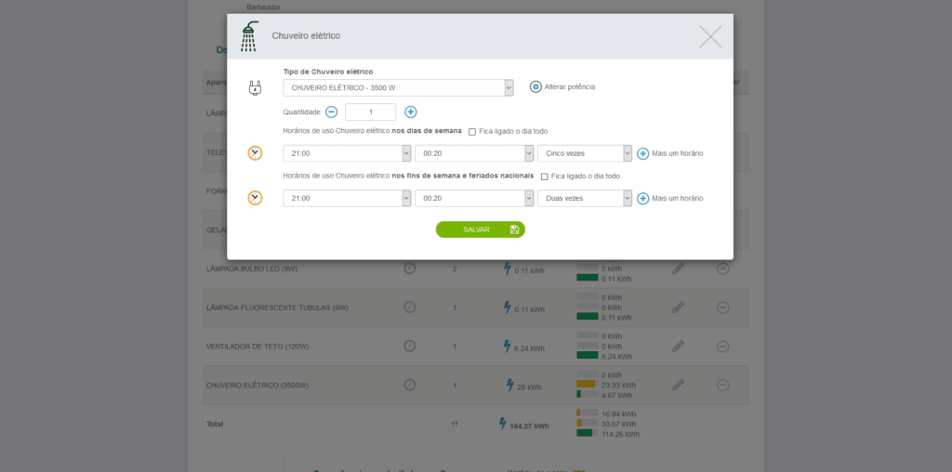Image resolution: width=952 pixels, height=472 pixels.
Task: Close the Chuveiro elétrico dialog
Action: tap(710, 37)
